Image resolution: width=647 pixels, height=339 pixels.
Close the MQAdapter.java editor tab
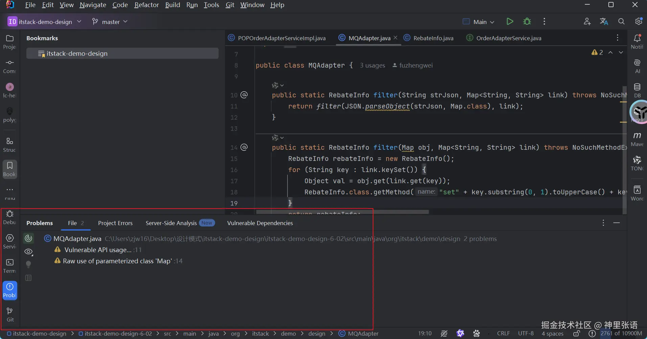[395, 38]
